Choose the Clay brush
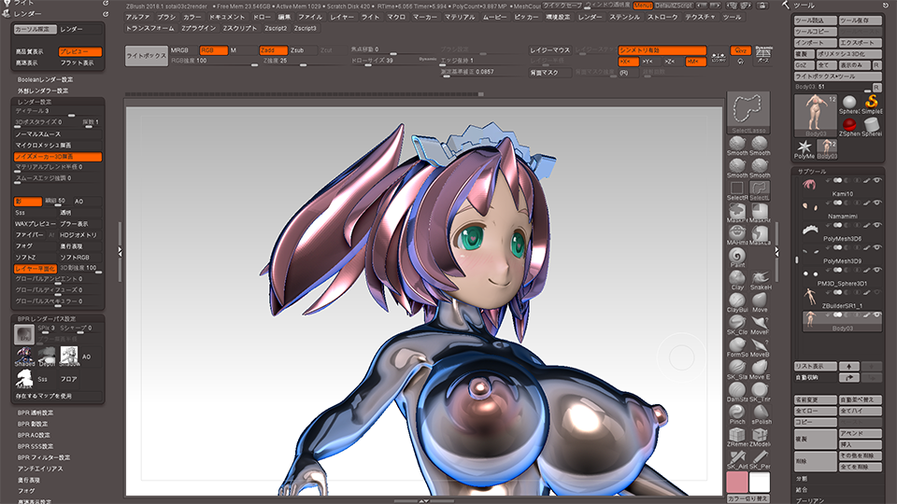 (737, 279)
